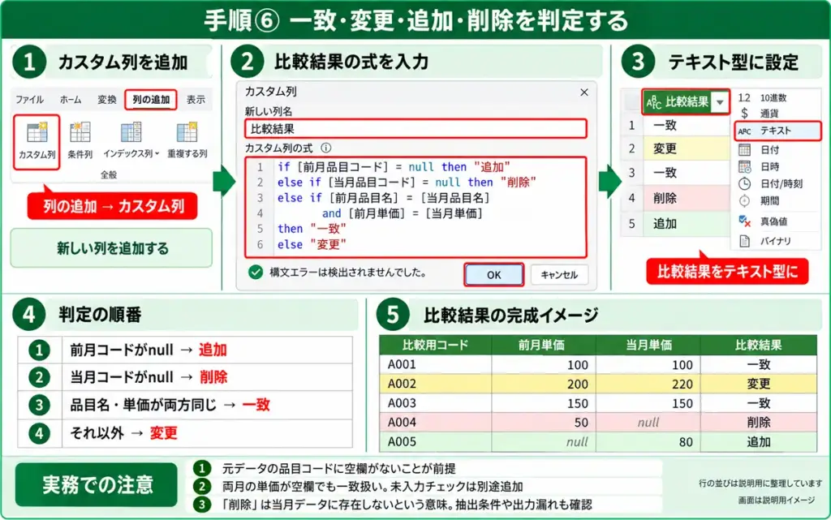Click the キャンセル button
The image size is (831, 520).
coord(559,275)
